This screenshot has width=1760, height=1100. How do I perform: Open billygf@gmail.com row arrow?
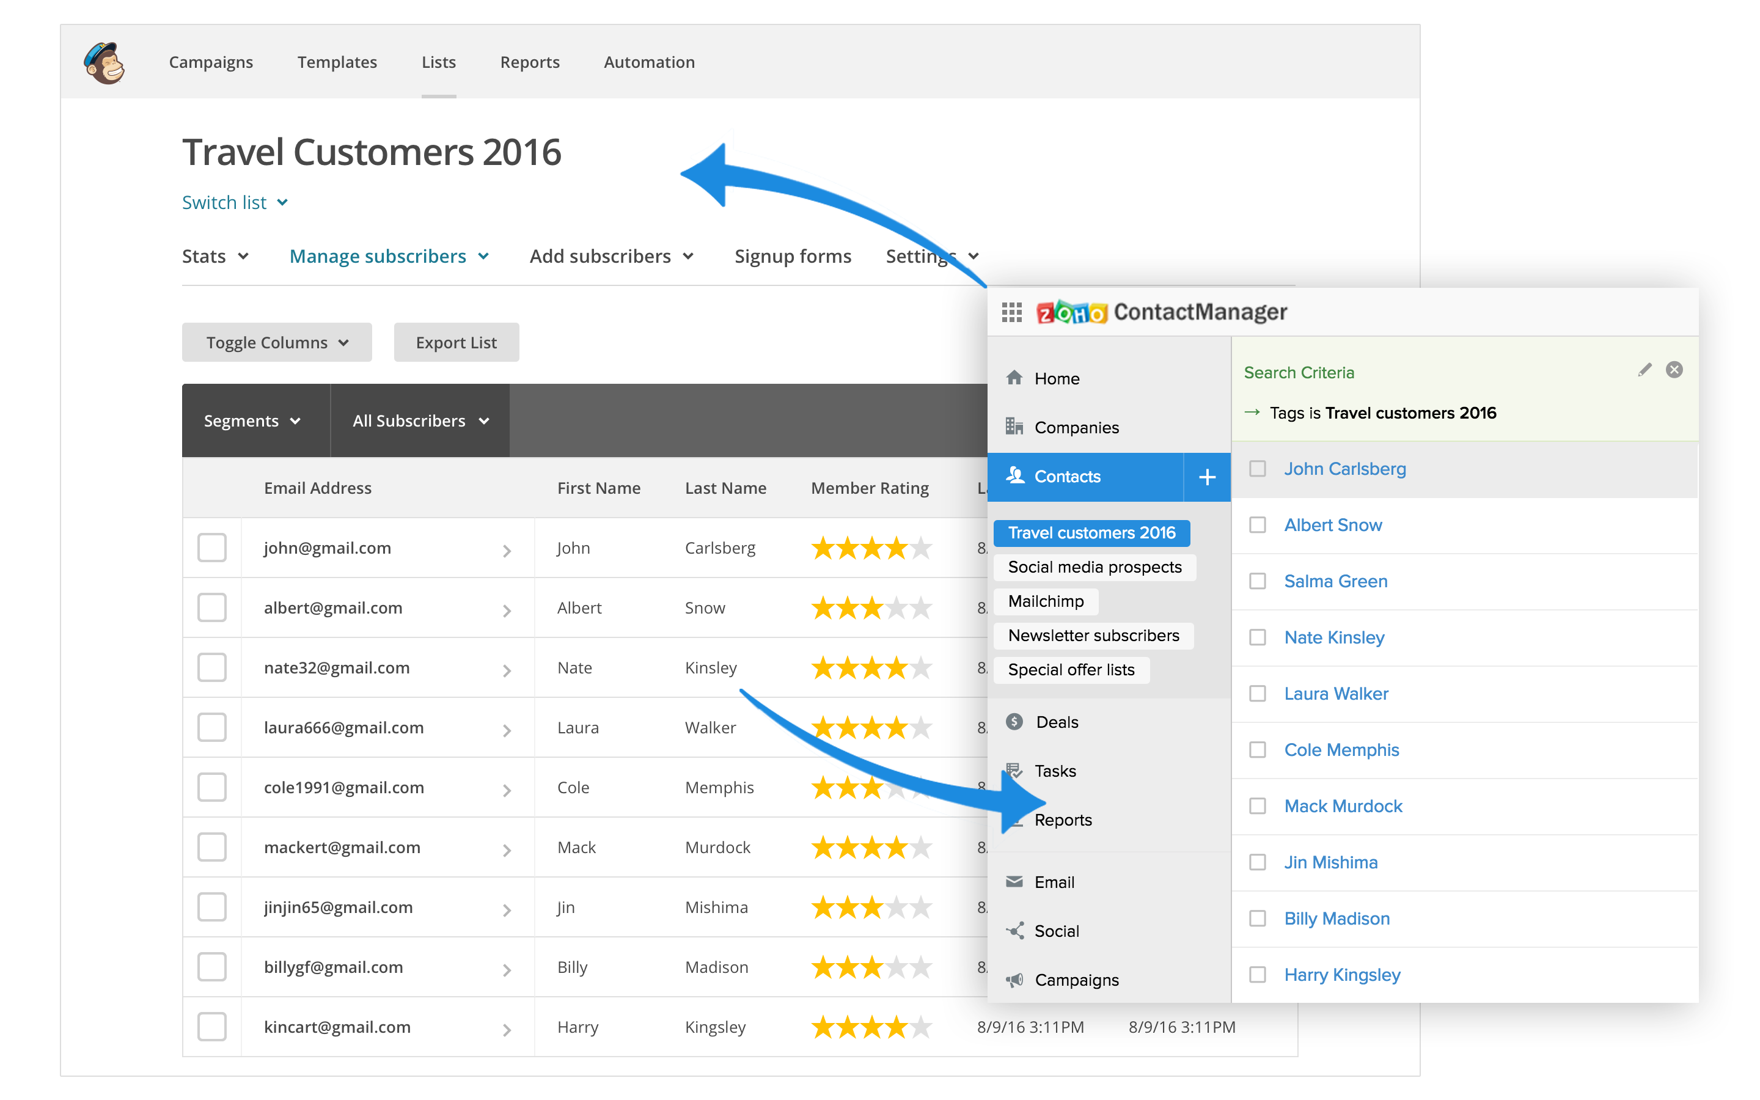coord(507,970)
